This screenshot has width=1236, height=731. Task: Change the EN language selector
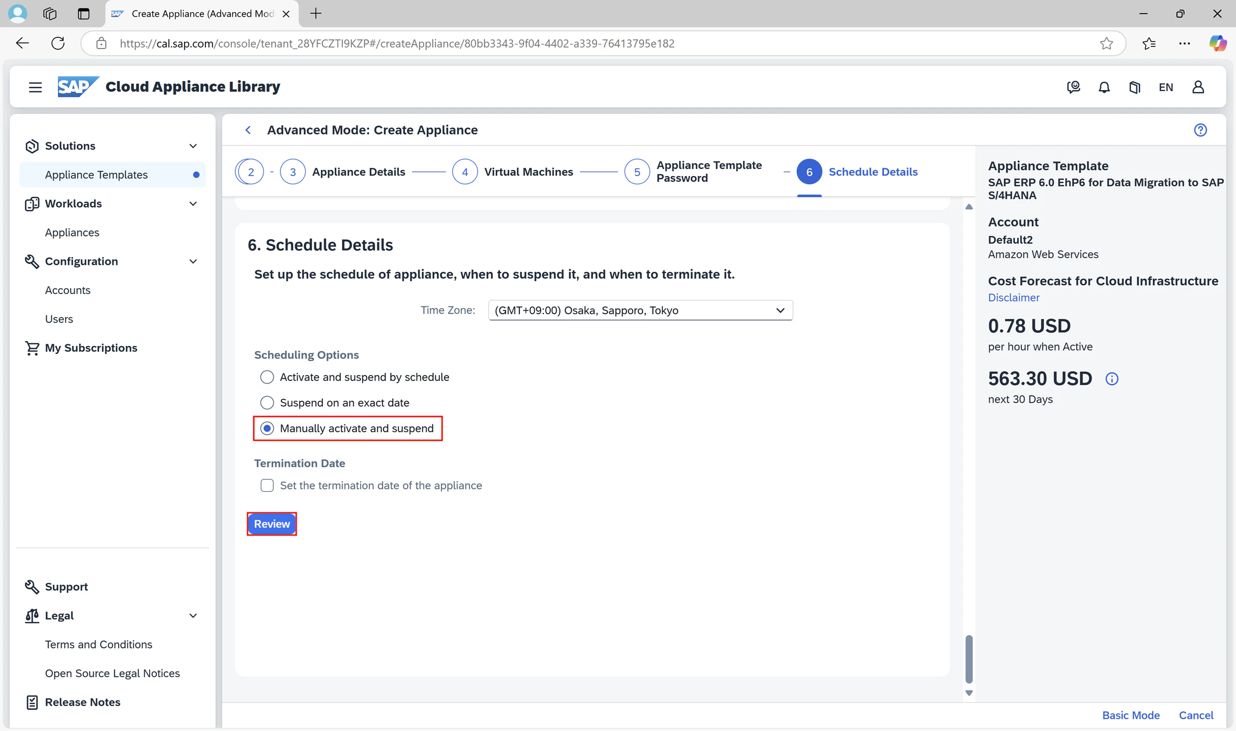tap(1166, 87)
